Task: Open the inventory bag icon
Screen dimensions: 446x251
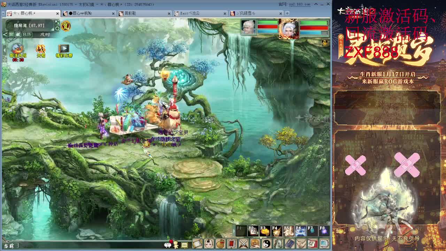Action: tap(221, 244)
